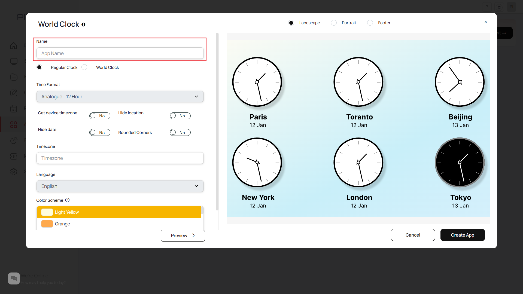
Task: Click the settings gear sidebar icon
Action: pyautogui.click(x=14, y=172)
